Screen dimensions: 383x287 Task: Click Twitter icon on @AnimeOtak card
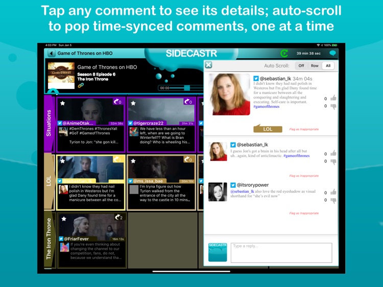[x=60, y=123]
